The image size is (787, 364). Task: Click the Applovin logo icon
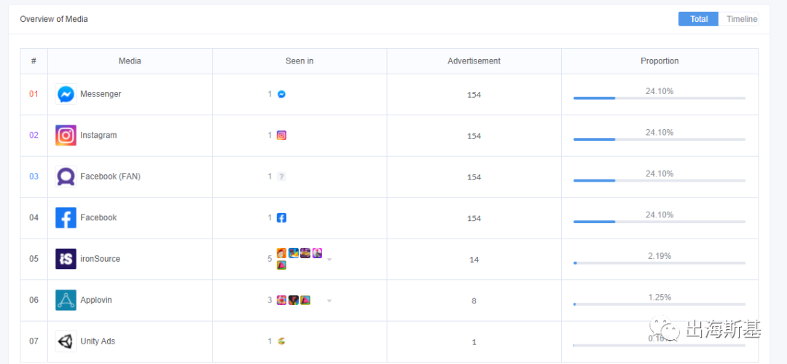click(x=66, y=300)
